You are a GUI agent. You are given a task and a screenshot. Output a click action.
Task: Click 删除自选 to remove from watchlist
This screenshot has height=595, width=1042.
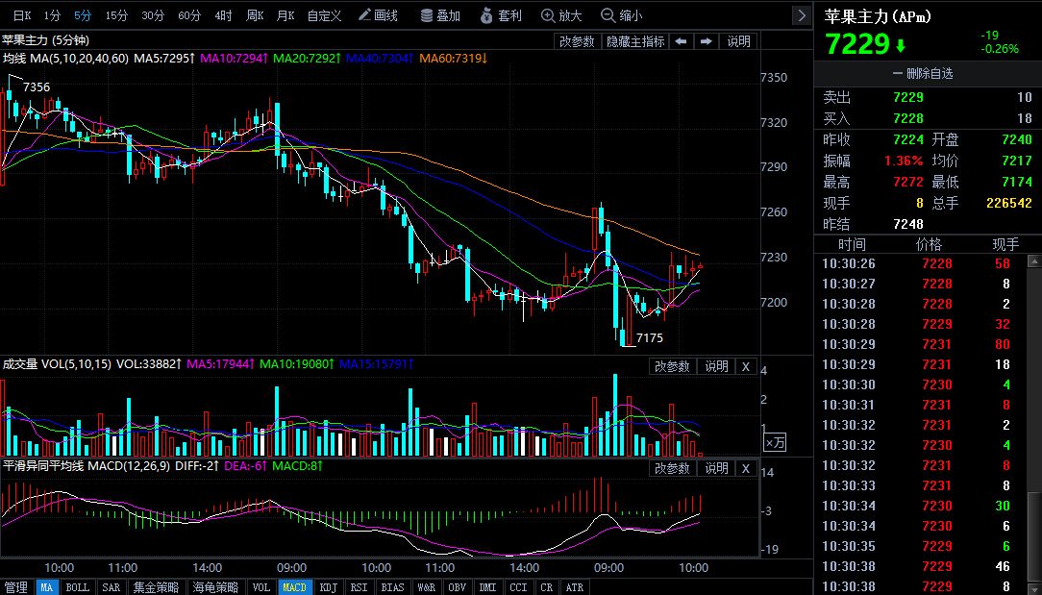click(923, 74)
